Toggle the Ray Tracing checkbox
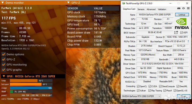 click(x=150, y=91)
